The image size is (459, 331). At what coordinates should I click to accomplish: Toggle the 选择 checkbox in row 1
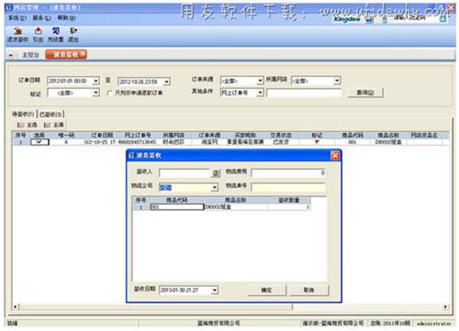39,142
